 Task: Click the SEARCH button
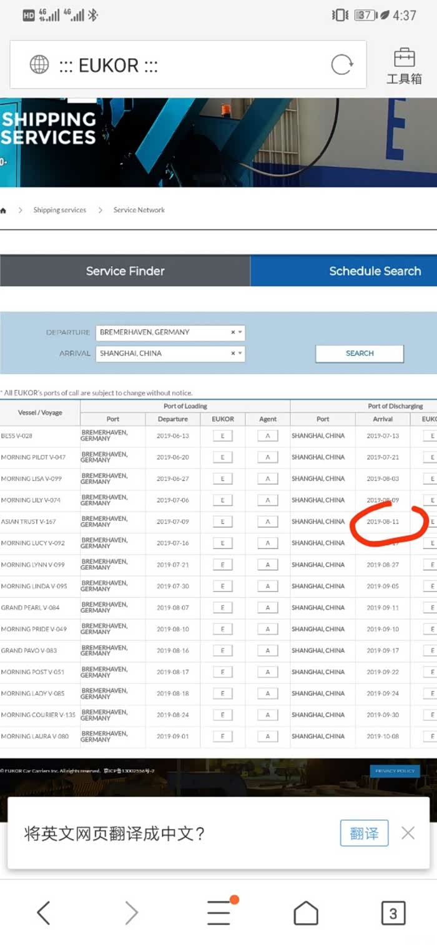pos(360,354)
